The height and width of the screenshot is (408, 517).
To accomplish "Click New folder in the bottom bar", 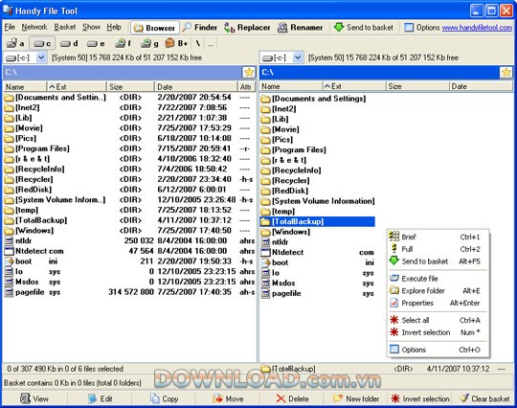I will point(356,398).
